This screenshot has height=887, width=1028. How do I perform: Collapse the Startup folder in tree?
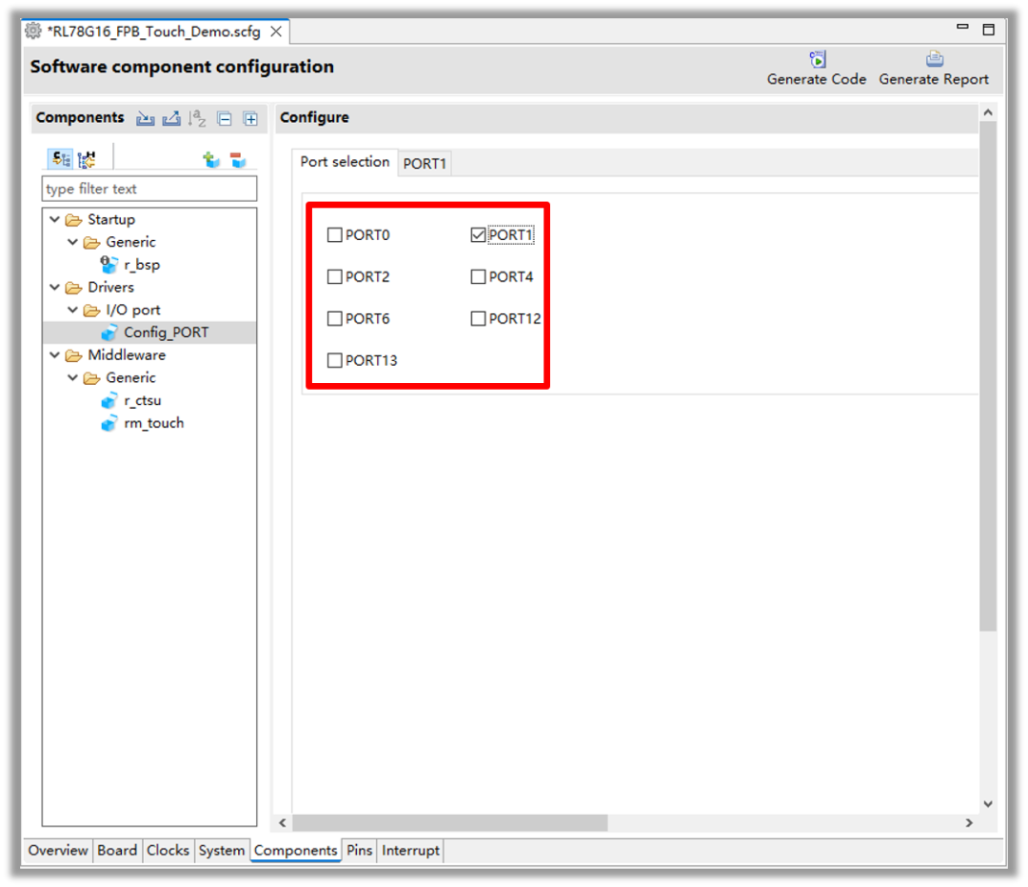click(55, 220)
